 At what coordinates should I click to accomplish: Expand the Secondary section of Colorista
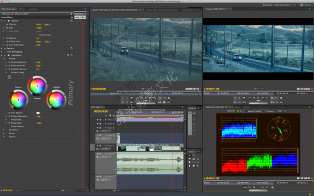4,130
